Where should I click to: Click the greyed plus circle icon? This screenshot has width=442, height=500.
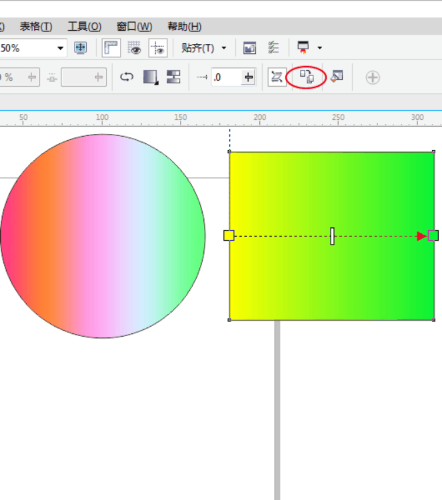373,77
